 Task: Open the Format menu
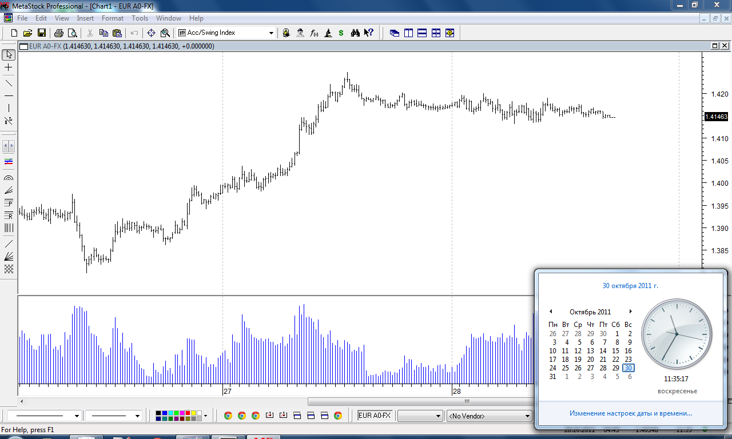click(x=112, y=18)
